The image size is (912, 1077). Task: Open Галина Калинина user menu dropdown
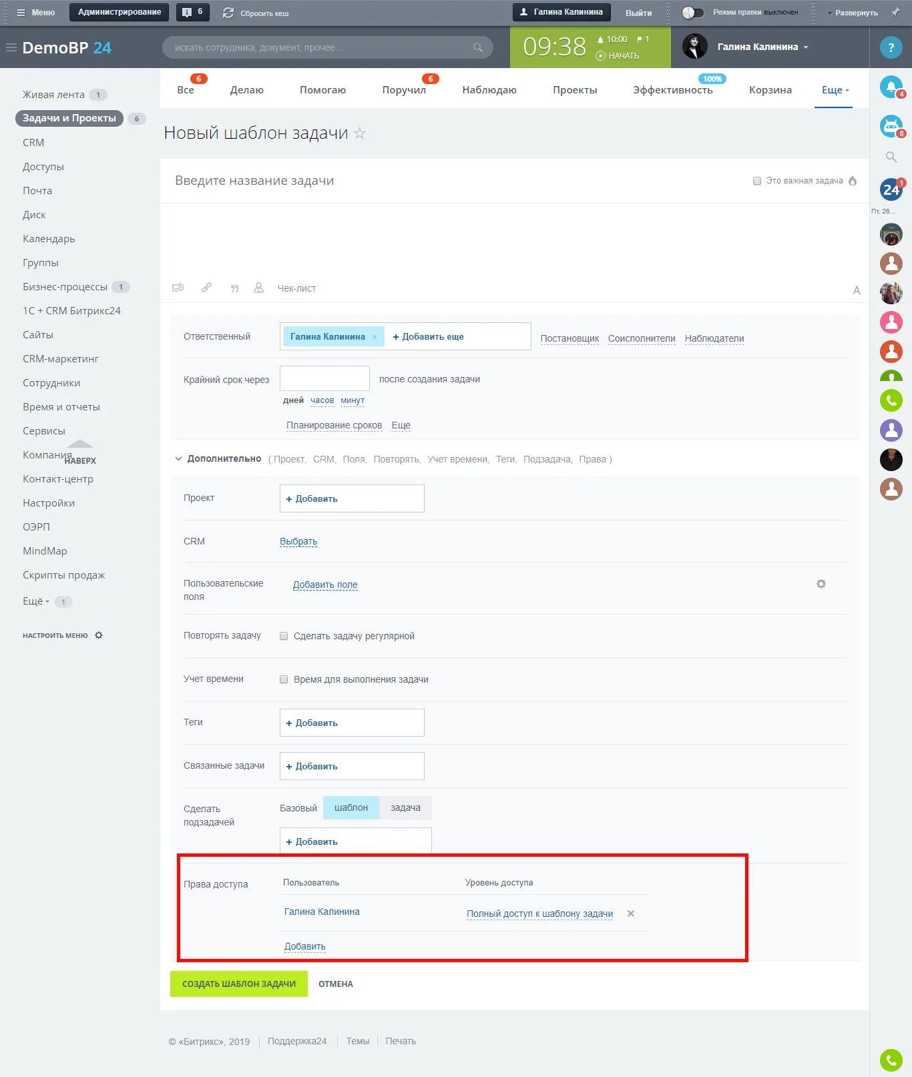pos(762,47)
